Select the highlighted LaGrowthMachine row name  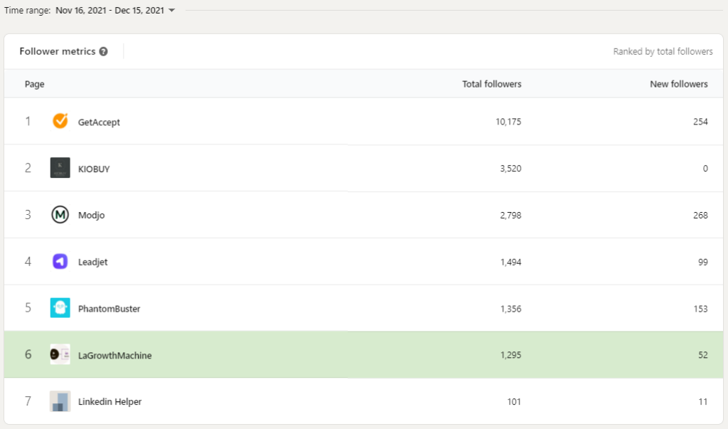114,355
